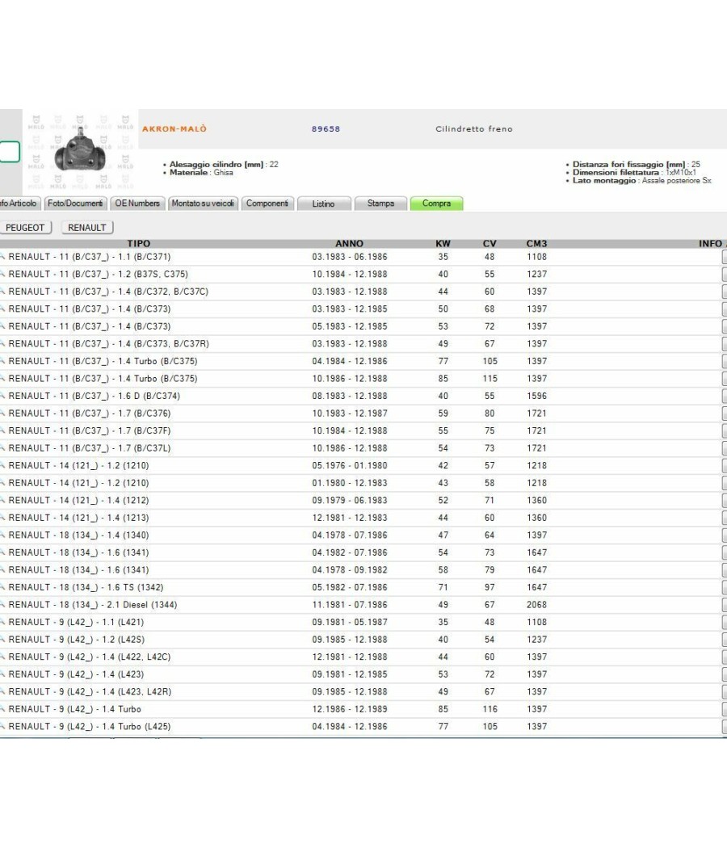727x848 pixels.
Task: Select row Renault 9 1.4 Turbo (L425)
Action: click(363, 726)
